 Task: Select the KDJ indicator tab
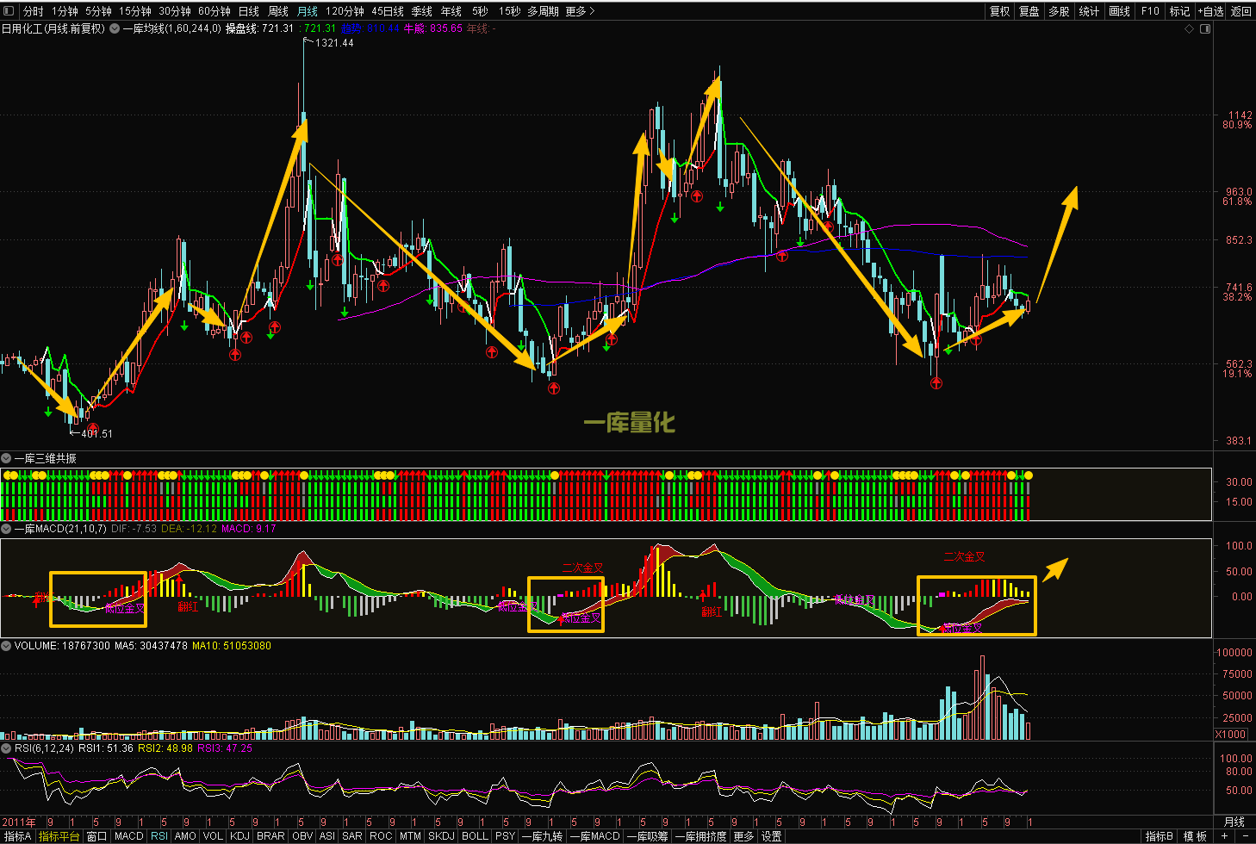(x=239, y=836)
